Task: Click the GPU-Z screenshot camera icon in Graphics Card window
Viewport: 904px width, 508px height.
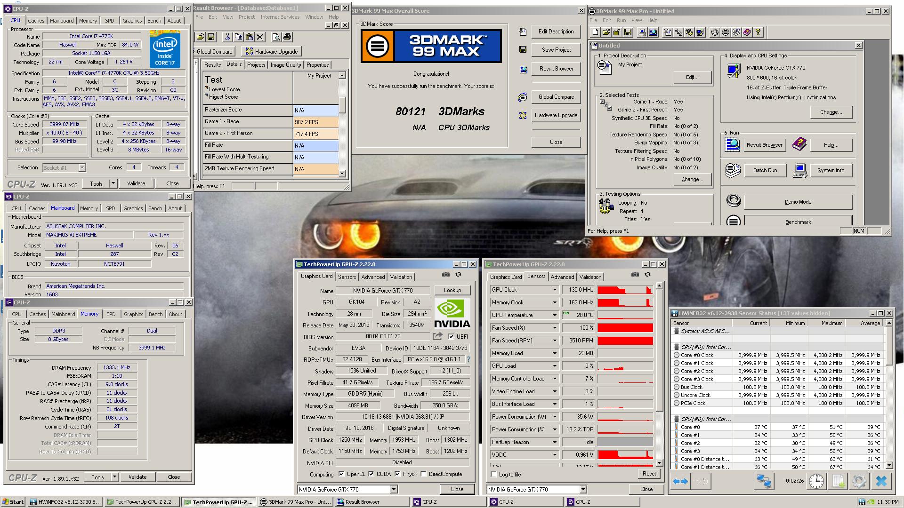Action: coord(446,274)
